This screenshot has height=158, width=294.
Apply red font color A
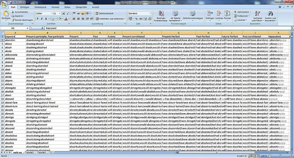pos(66,19)
